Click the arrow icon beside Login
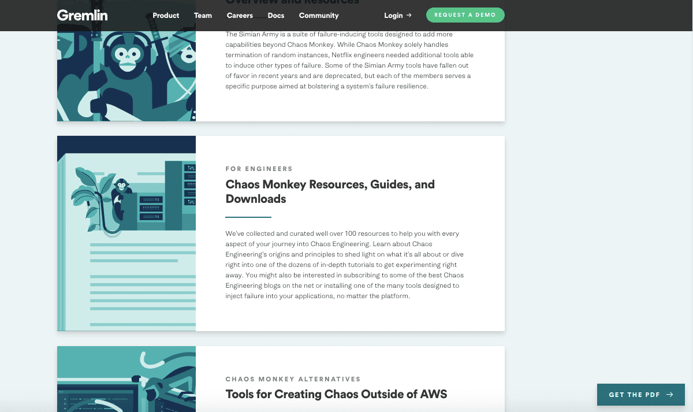Image resolution: width=693 pixels, height=412 pixels. click(x=409, y=16)
